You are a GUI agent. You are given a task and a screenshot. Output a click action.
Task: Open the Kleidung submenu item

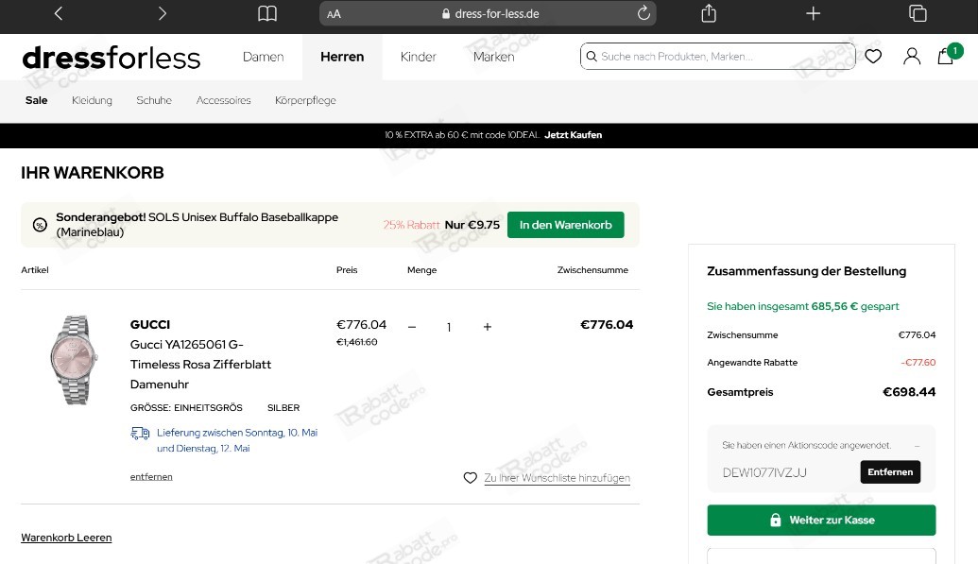click(92, 100)
